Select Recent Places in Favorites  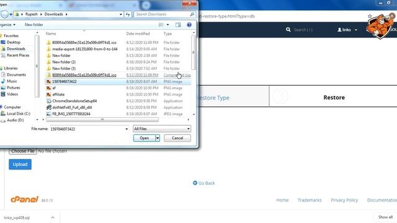(x=18, y=55)
